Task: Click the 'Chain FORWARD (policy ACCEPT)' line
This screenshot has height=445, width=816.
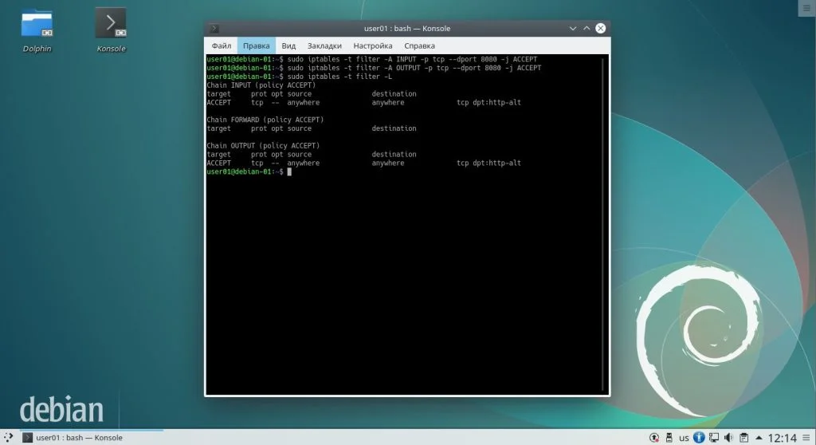Action: point(265,120)
